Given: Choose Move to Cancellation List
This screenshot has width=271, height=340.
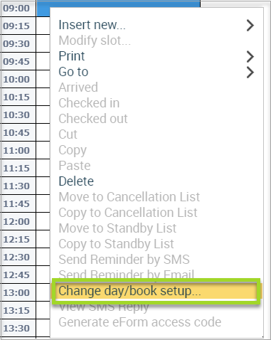Looking at the screenshot, I should pos(129,197).
